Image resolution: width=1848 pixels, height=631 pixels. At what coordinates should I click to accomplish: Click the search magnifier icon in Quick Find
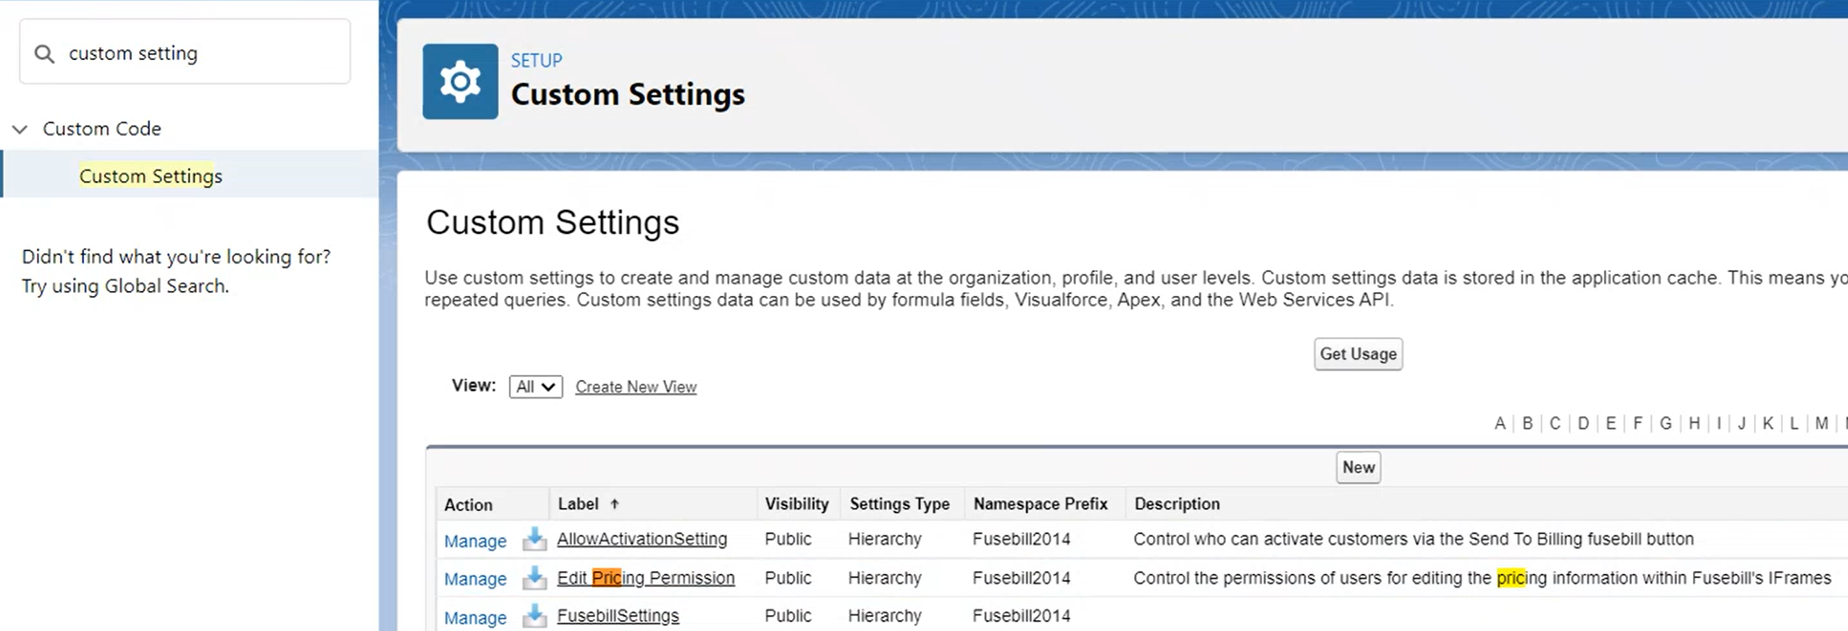(44, 54)
